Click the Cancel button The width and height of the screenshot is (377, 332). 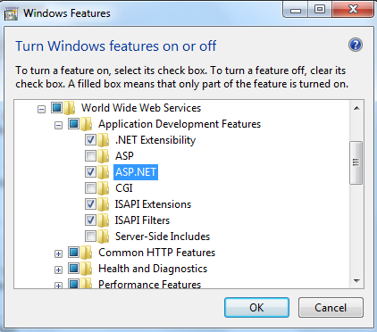(x=331, y=307)
